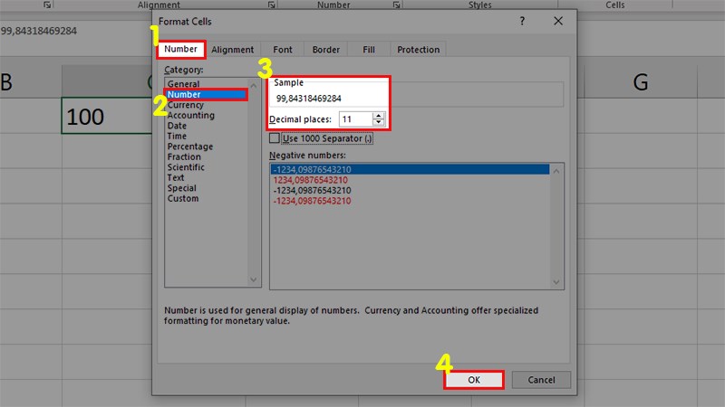Screen dimensions: 725x407
Task: Choose Currency in the Category list
Action: click(x=186, y=105)
